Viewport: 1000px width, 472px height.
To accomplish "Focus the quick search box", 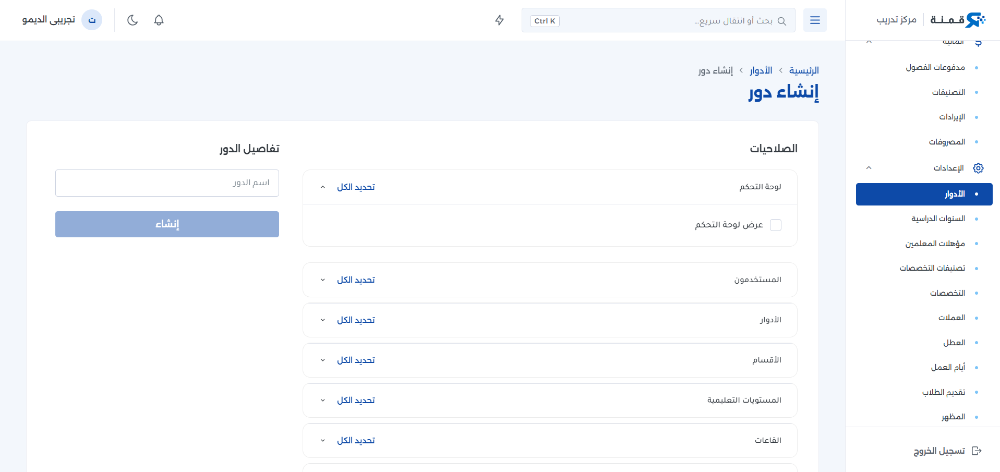I will 658,20.
